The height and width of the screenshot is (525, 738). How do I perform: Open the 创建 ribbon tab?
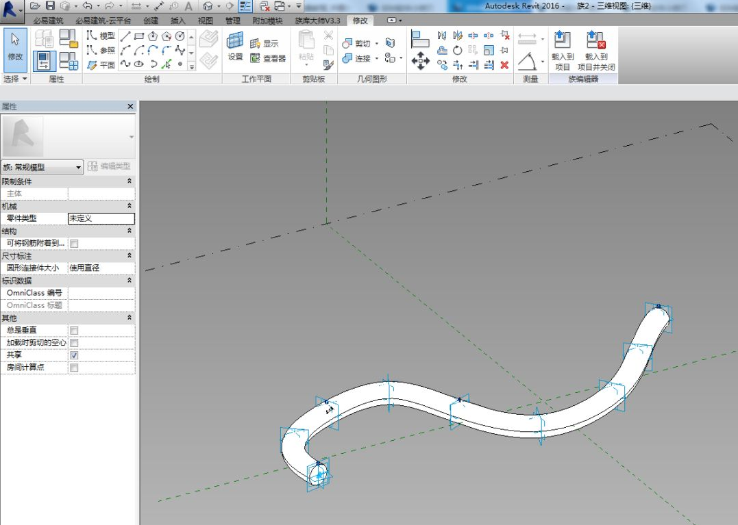point(151,21)
